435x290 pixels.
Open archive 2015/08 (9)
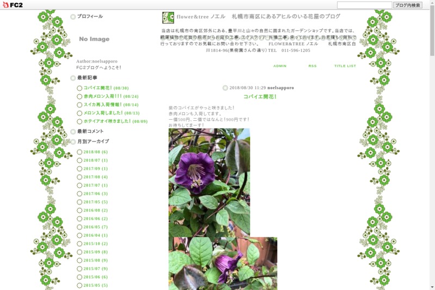pos(96,260)
